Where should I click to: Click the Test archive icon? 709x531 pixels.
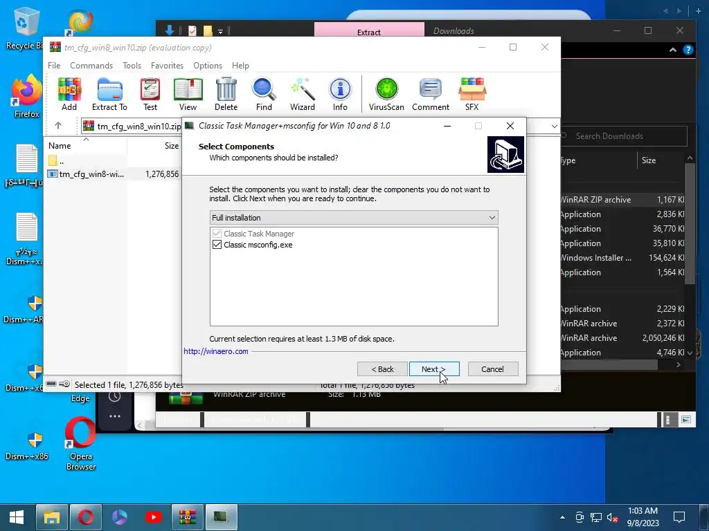(x=150, y=94)
